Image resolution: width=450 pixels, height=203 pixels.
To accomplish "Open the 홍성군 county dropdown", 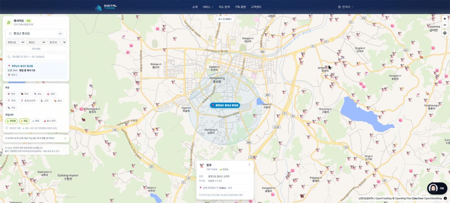I will 36,42.
